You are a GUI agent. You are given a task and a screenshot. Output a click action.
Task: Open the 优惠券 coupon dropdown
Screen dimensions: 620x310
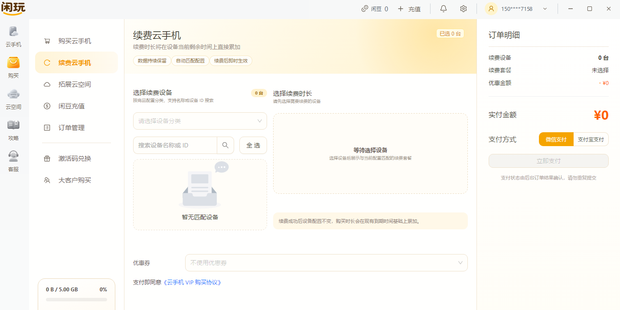[326, 263]
